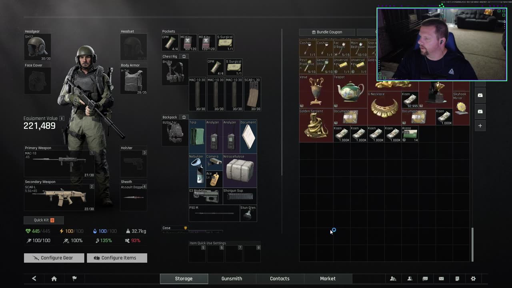Viewport: 512px width, 288px height.
Task: Open the player profile icon
Action: 410,278
